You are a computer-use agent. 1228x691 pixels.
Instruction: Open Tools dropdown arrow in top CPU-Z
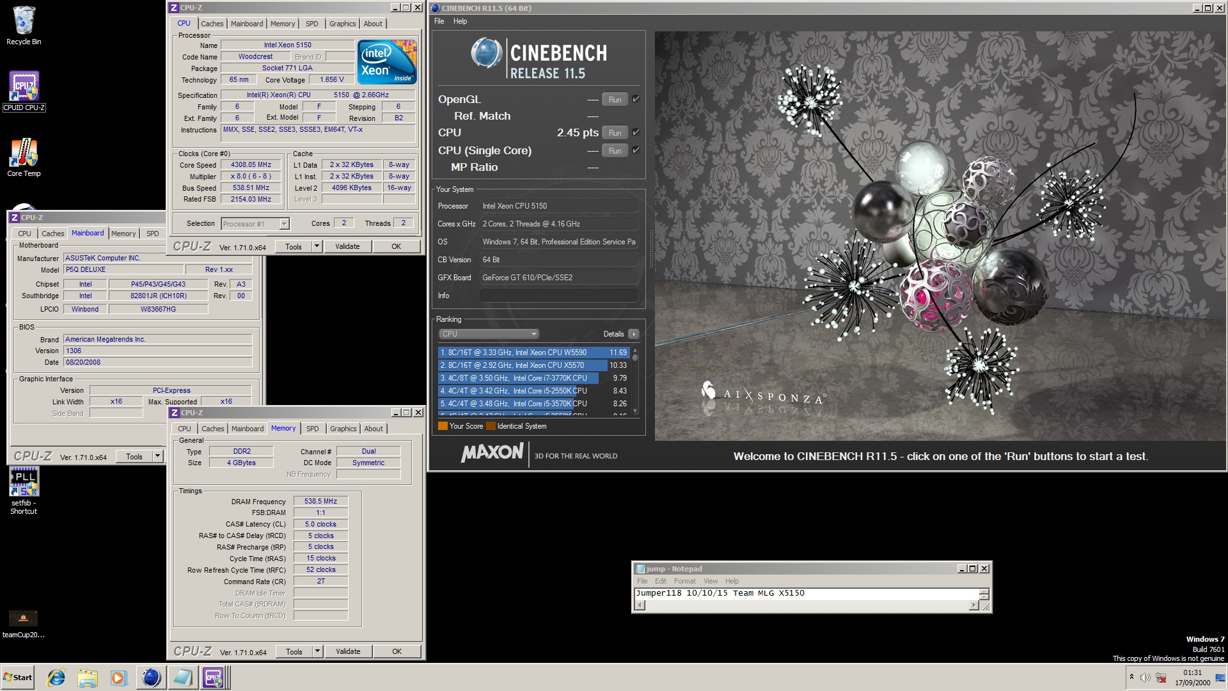[316, 246]
